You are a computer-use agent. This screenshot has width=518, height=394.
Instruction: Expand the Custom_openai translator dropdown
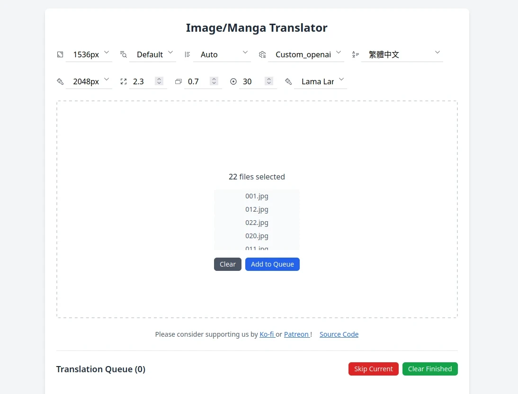(x=306, y=54)
